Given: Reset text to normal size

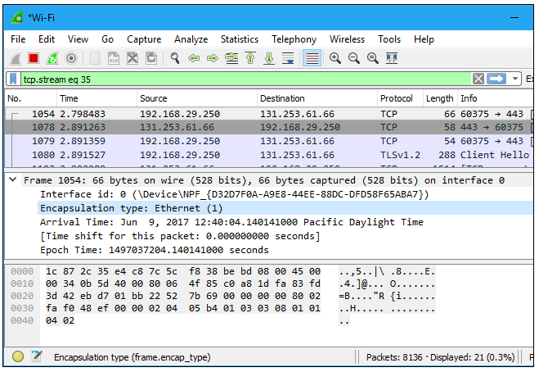Looking at the screenshot, I should 373,58.
